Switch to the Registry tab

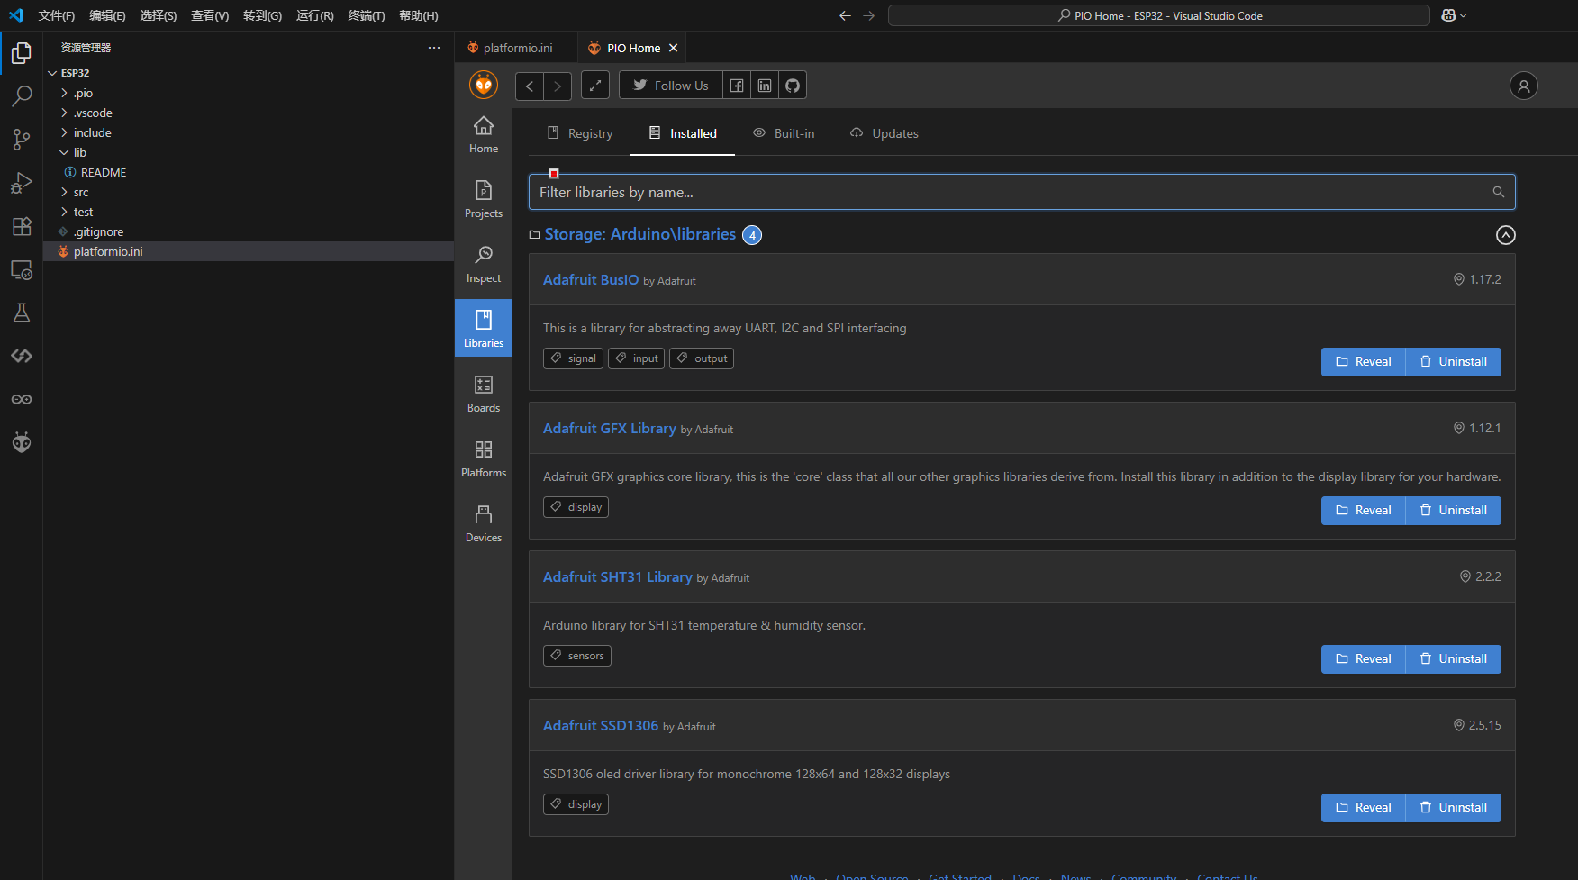click(x=580, y=133)
